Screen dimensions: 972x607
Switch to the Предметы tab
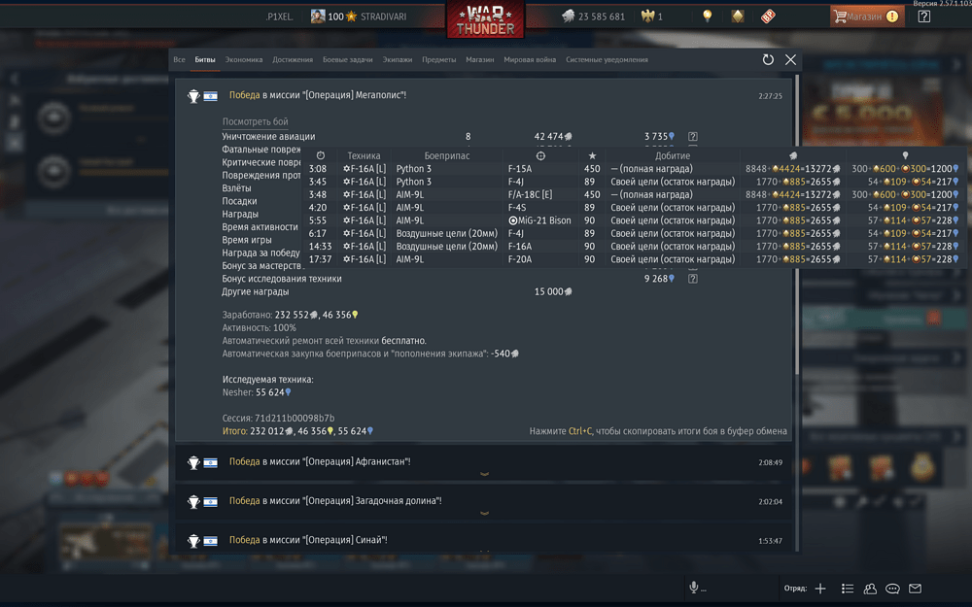pyautogui.click(x=439, y=60)
